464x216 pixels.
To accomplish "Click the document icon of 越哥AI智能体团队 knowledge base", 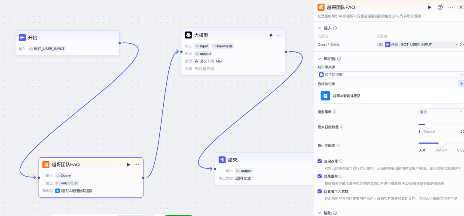I will click(x=326, y=96).
